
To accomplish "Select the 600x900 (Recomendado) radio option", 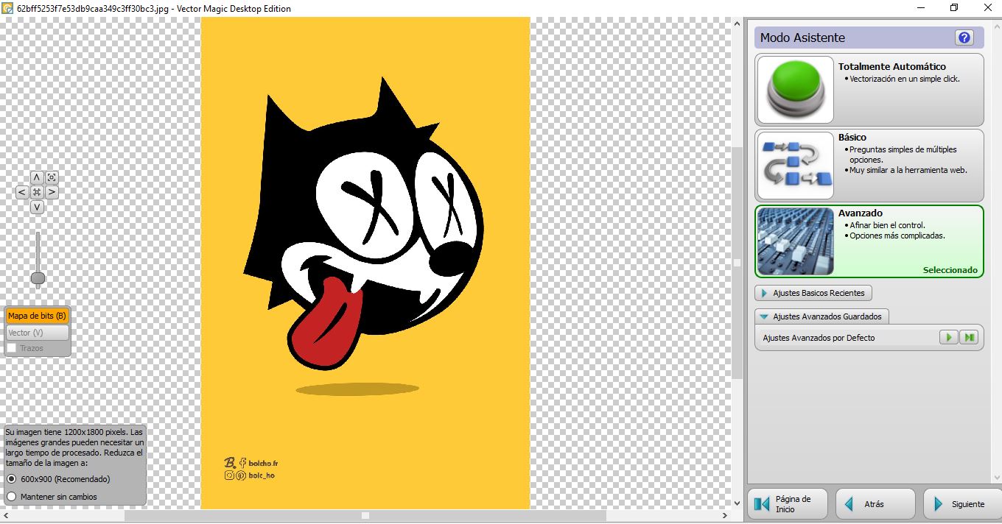I will pos(11,479).
